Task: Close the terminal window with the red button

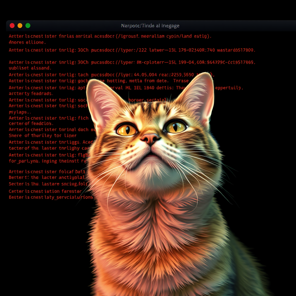Action: 12,25
